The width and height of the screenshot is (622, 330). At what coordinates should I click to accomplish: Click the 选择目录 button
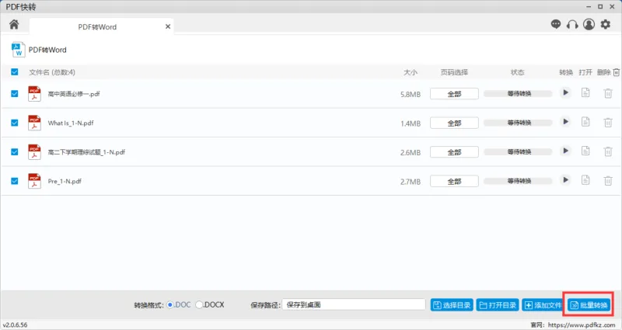452,305
